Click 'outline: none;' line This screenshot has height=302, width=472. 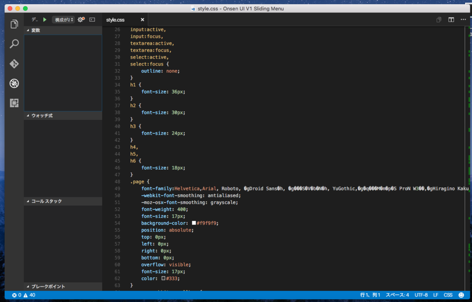click(160, 71)
